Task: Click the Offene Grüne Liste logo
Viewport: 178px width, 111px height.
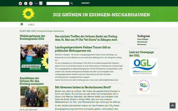Action: pyautogui.click(x=144, y=67)
